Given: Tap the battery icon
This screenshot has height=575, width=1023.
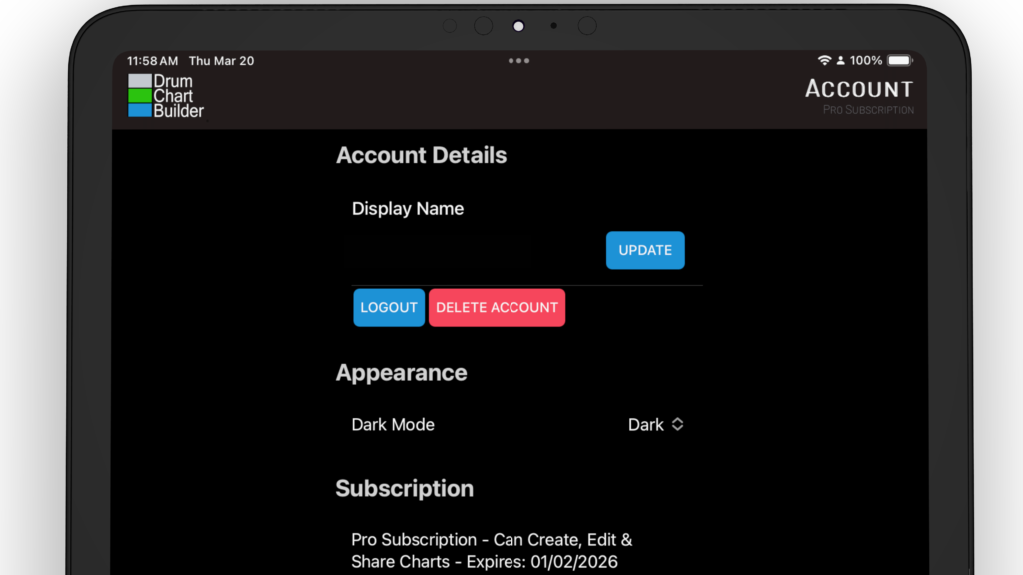Looking at the screenshot, I should click(x=899, y=61).
